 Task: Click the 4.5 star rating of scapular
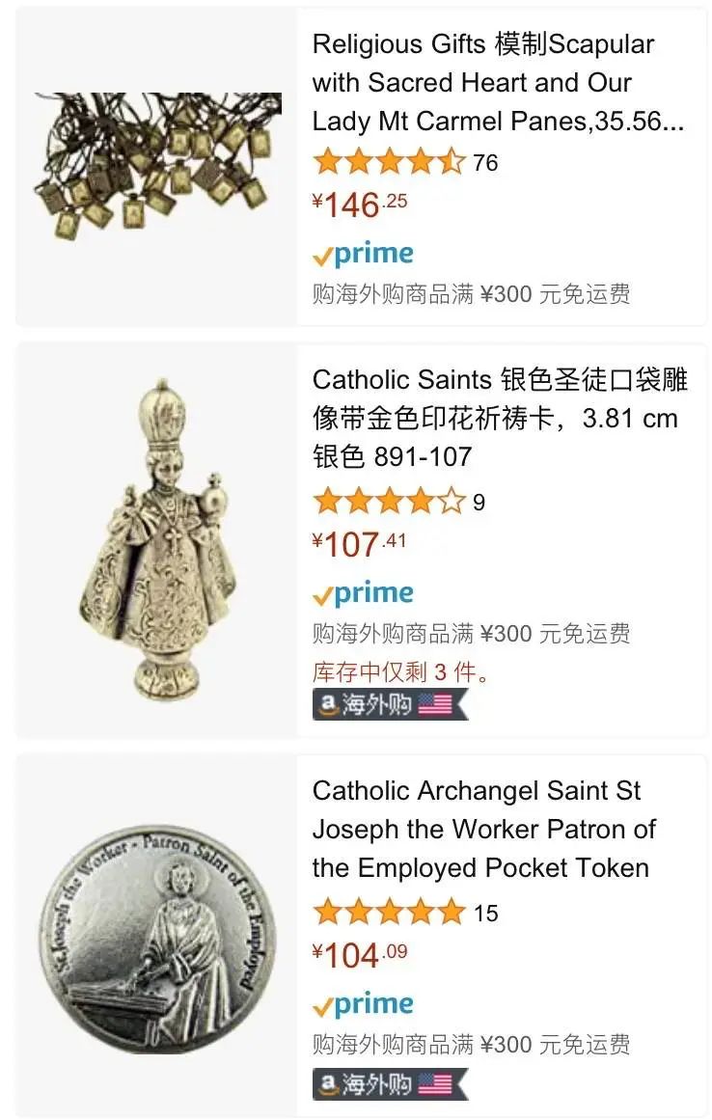(389, 162)
